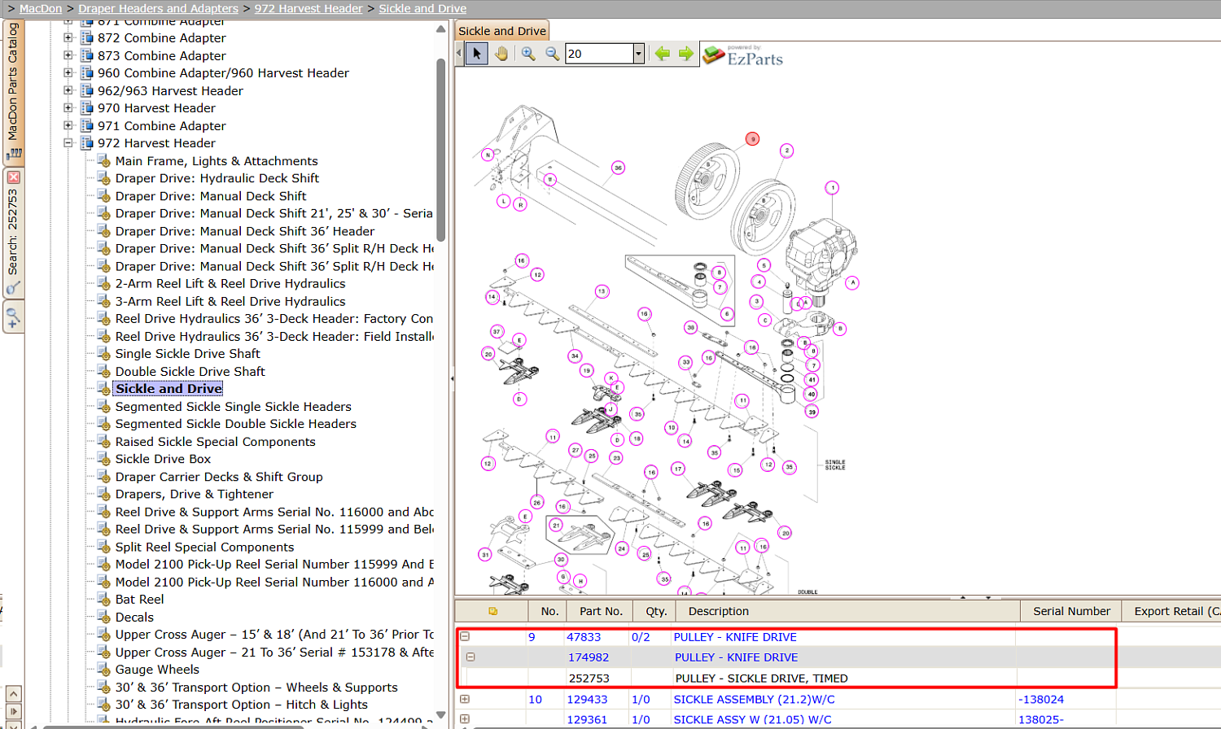Select Double Sickle Drive Shaft in tree
This screenshot has width=1221, height=729.
(x=190, y=372)
